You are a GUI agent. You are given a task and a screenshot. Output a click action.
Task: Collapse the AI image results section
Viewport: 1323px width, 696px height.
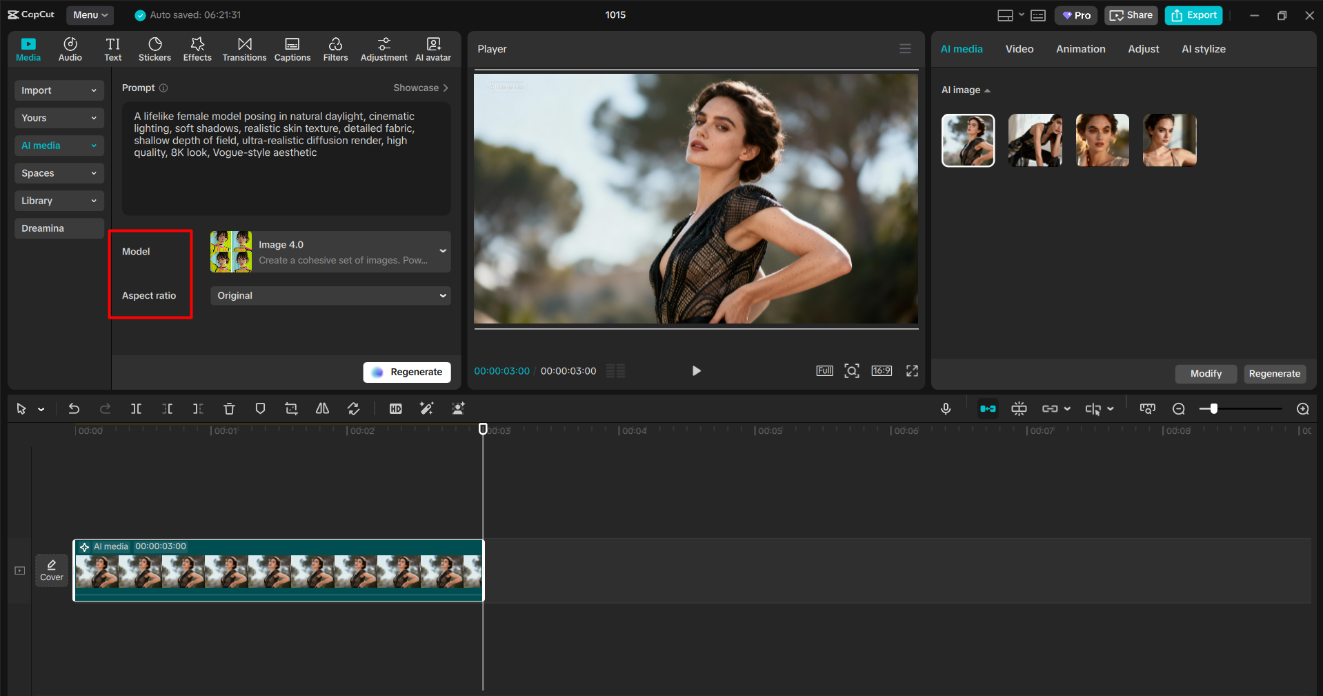point(987,90)
